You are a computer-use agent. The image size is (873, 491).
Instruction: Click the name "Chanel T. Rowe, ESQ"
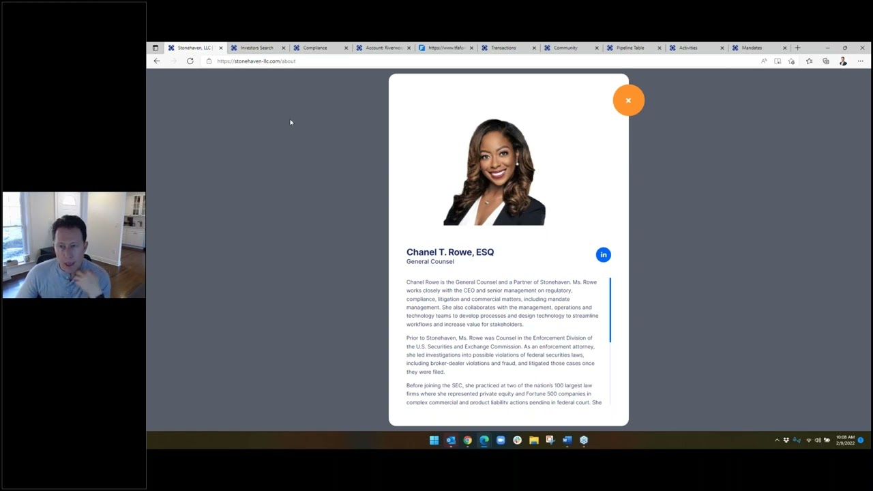point(450,252)
